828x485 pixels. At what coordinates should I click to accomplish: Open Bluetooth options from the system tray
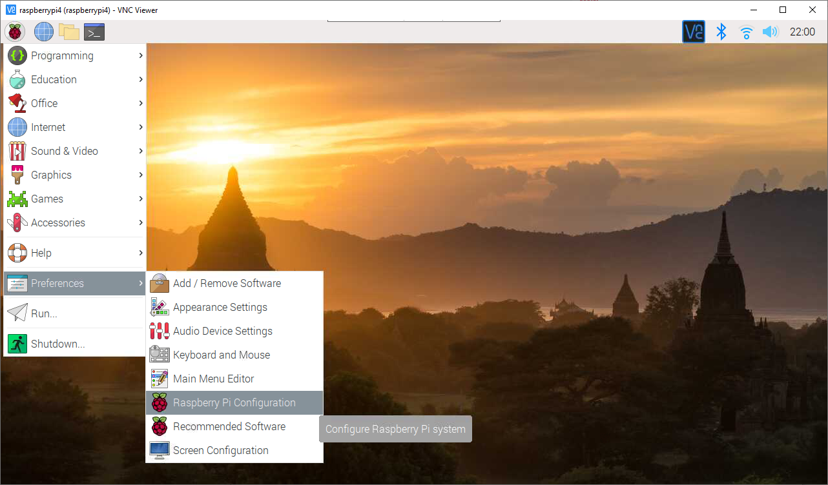click(x=721, y=31)
